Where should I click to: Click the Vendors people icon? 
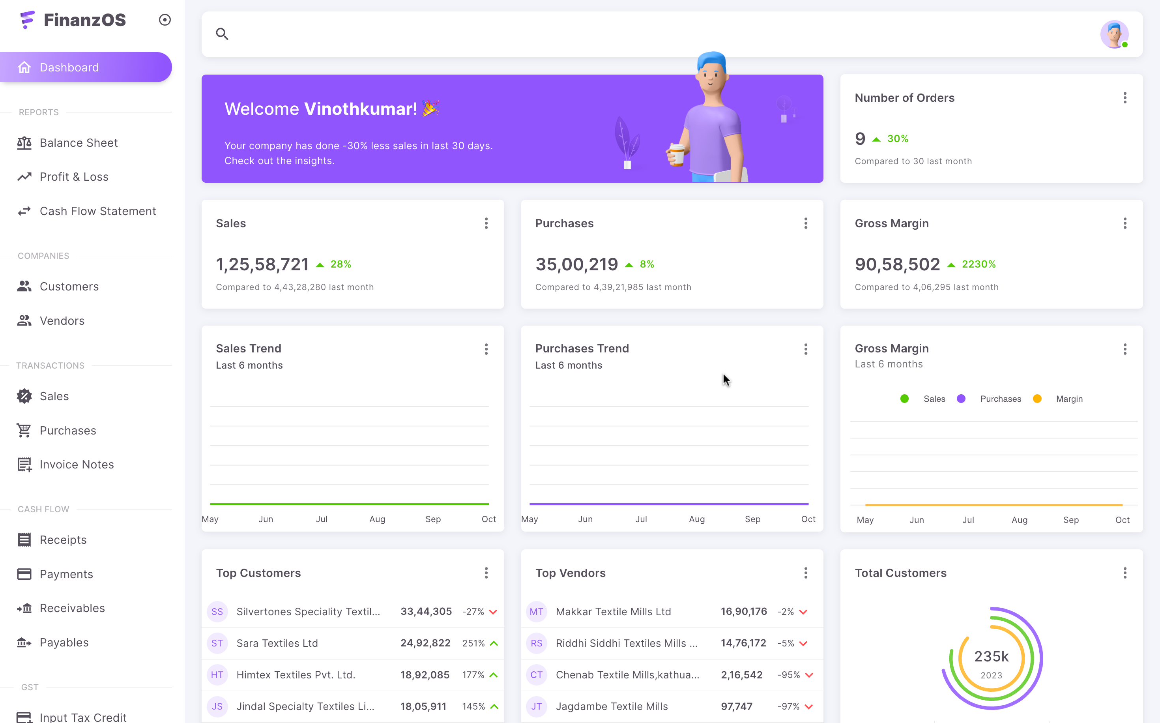pyautogui.click(x=24, y=321)
